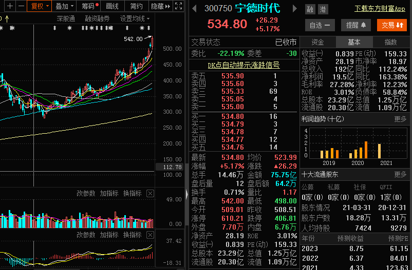Switch to the 指数 tab
The image size is (412, 270).
[390, 42]
